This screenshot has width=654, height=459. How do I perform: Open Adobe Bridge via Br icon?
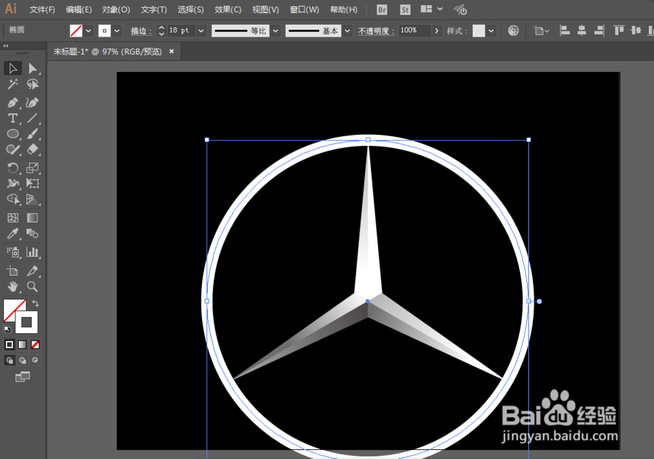tap(382, 10)
